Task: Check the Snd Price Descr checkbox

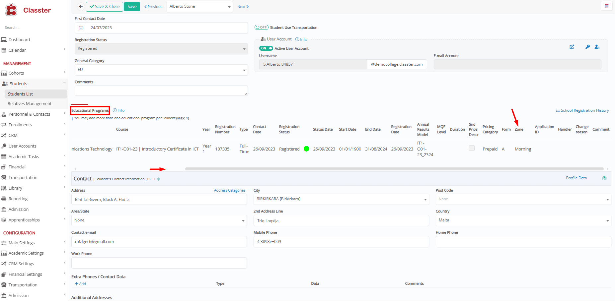Action: point(472,148)
